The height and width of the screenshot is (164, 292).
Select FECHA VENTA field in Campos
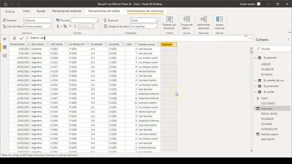pyautogui.click(x=269, y=114)
